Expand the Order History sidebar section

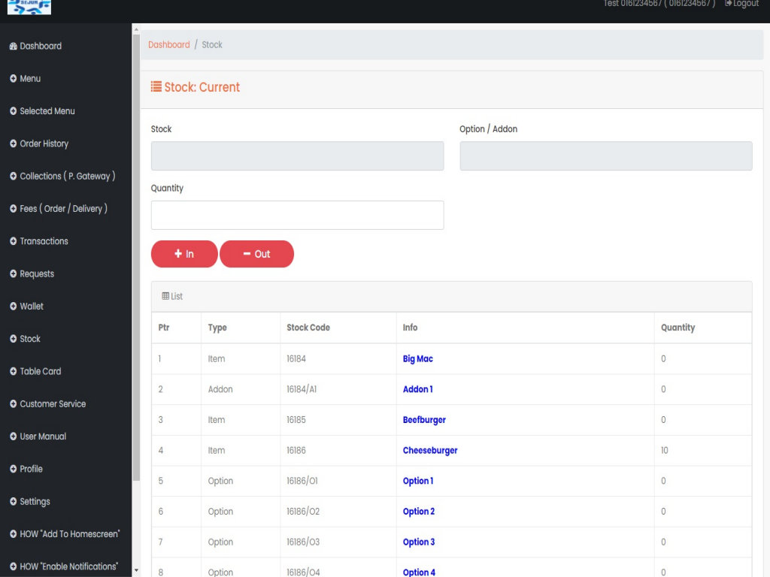pyautogui.click(x=44, y=143)
